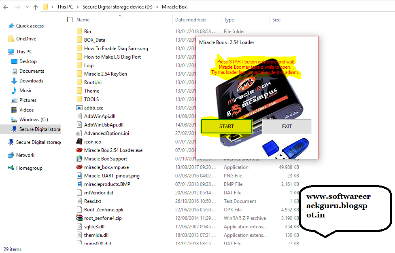Go up one folder level arrow
395x253 pixels.
tap(36, 7)
